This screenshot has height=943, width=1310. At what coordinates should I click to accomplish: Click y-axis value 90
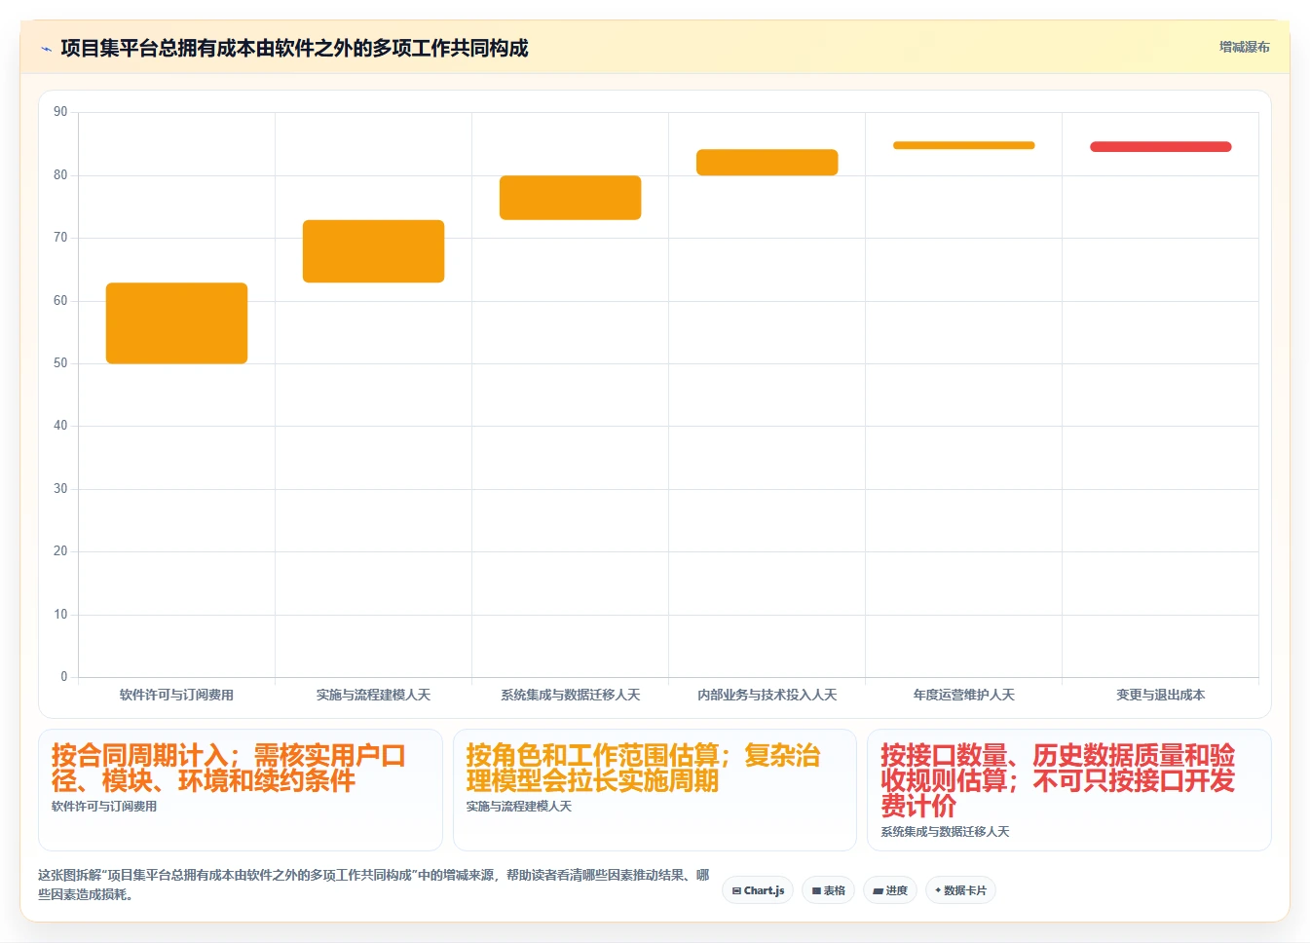point(60,112)
